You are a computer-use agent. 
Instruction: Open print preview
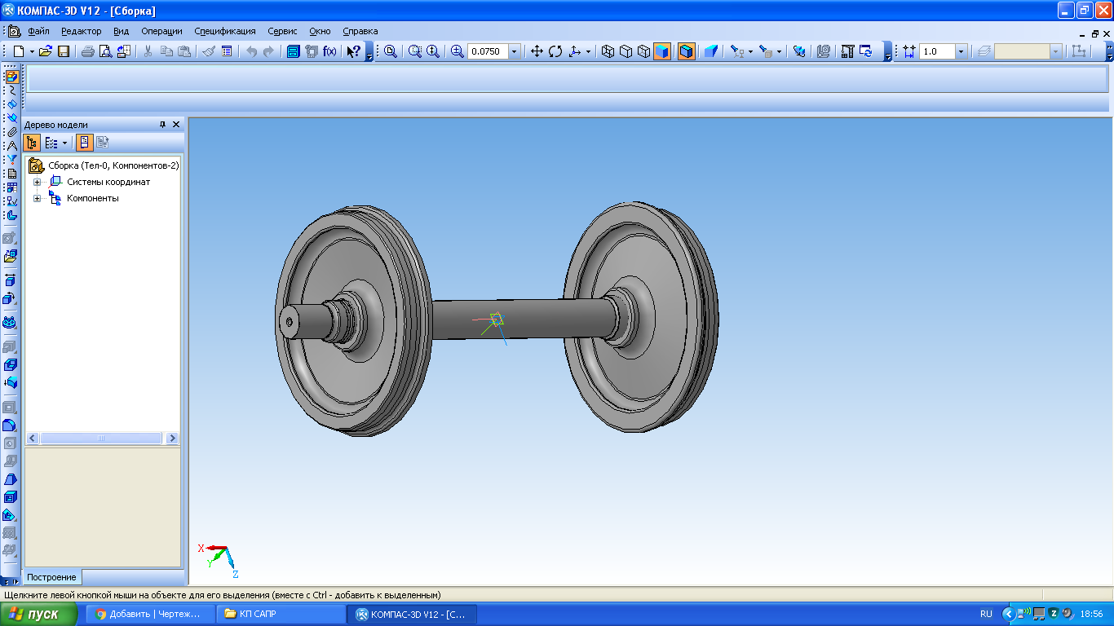[105, 51]
